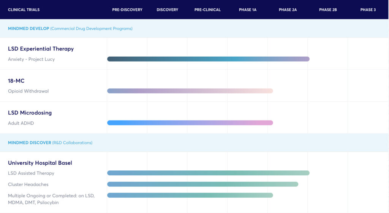Viewport: 389px width, 213px height.
Task: Select the DISCOVERY column header
Action: [168, 10]
